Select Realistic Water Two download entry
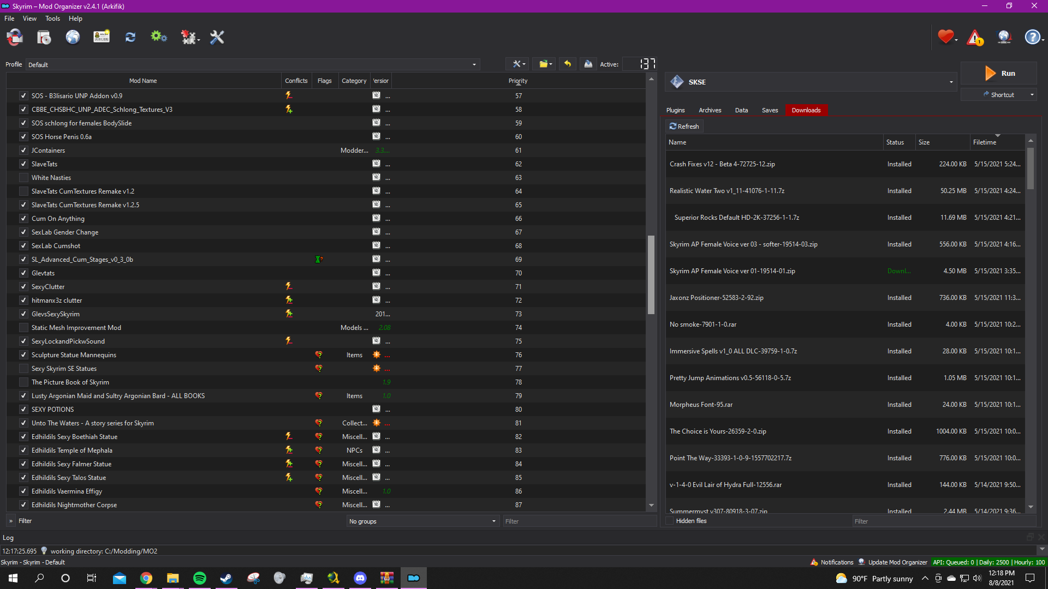 coord(845,191)
